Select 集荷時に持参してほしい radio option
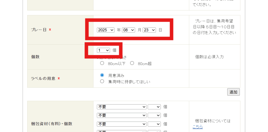The image size is (268, 132). 102,81
